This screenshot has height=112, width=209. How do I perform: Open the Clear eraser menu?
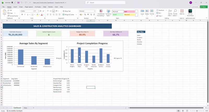click(x=159, y=16)
